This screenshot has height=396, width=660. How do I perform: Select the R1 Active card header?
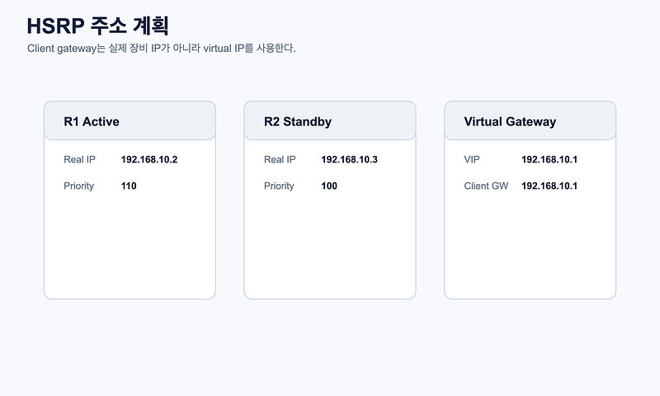point(130,120)
